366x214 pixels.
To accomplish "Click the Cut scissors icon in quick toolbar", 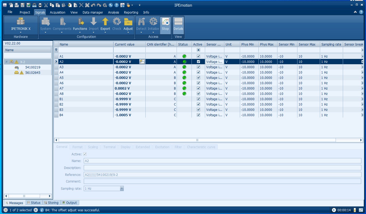I will 46,5.
